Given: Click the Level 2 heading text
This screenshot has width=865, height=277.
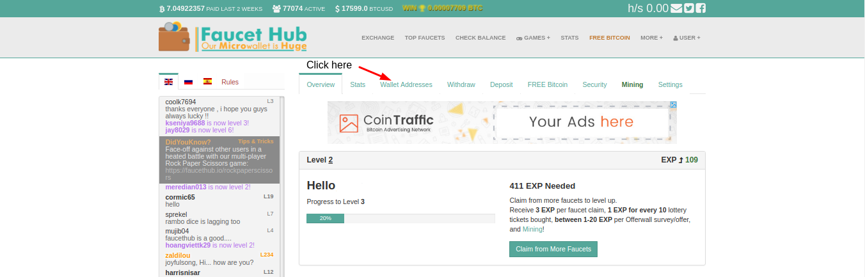Looking at the screenshot, I should pos(320,160).
